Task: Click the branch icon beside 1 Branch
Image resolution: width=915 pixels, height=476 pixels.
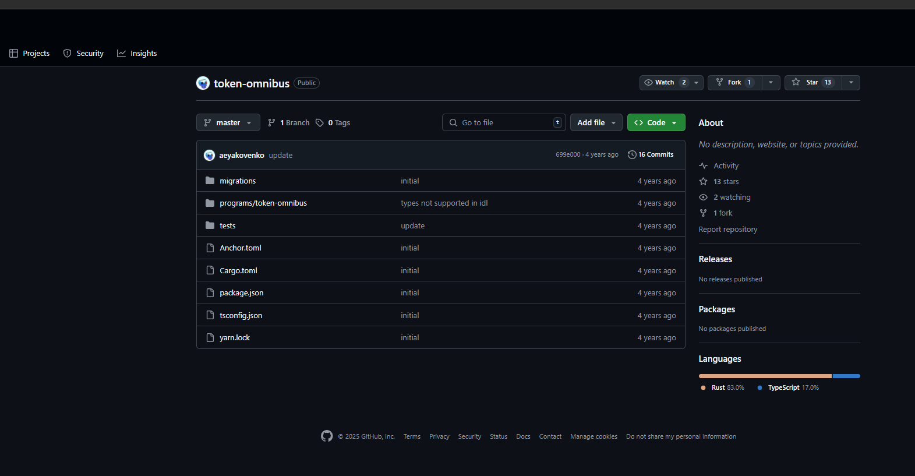Action: [x=271, y=122]
